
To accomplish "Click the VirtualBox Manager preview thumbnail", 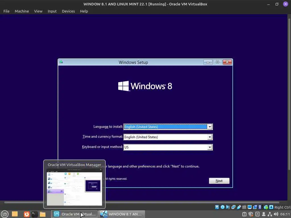I will (74, 187).
